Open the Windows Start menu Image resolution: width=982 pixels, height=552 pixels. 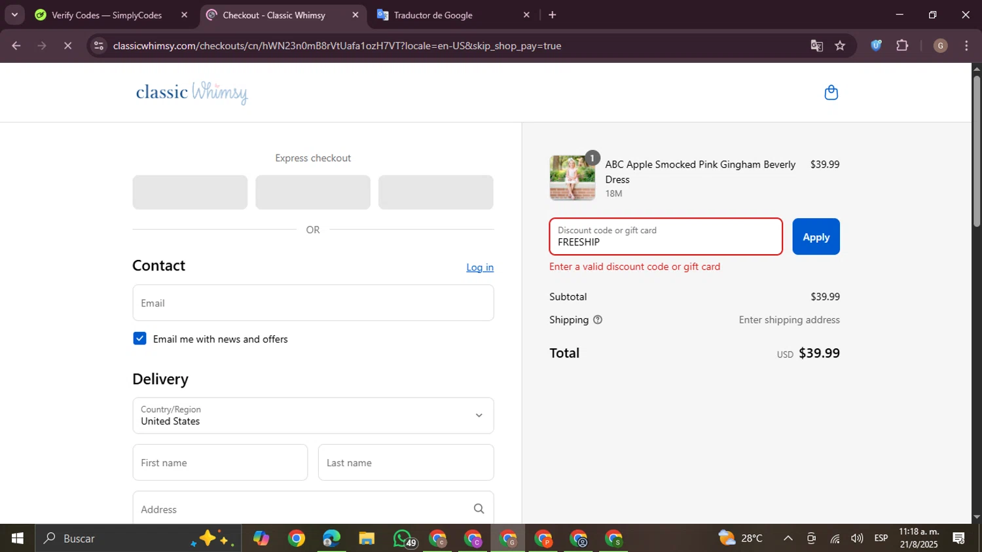(17, 538)
